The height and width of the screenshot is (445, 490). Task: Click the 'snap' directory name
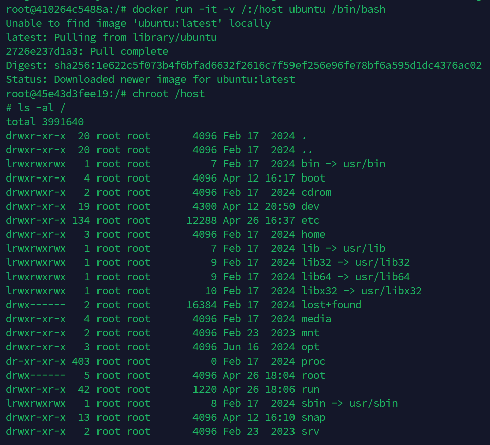click(x=313, y=417)
